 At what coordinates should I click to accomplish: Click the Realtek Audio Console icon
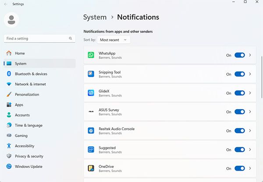[x=91, y=131]
